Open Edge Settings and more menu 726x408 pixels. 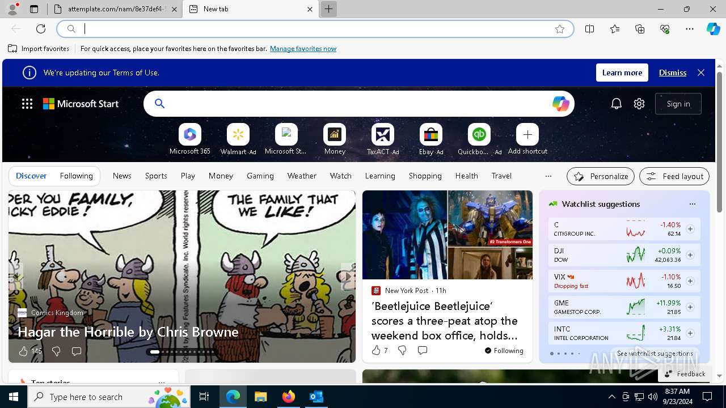click(x=690, y=29)
